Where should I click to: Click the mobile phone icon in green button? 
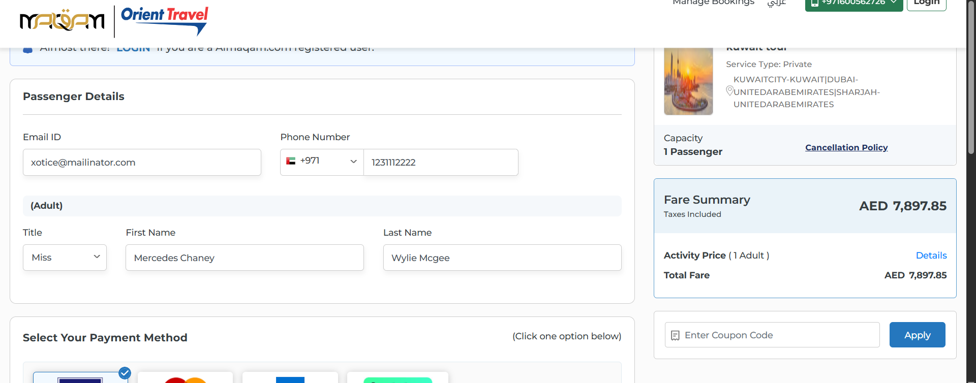pos(815,3)
